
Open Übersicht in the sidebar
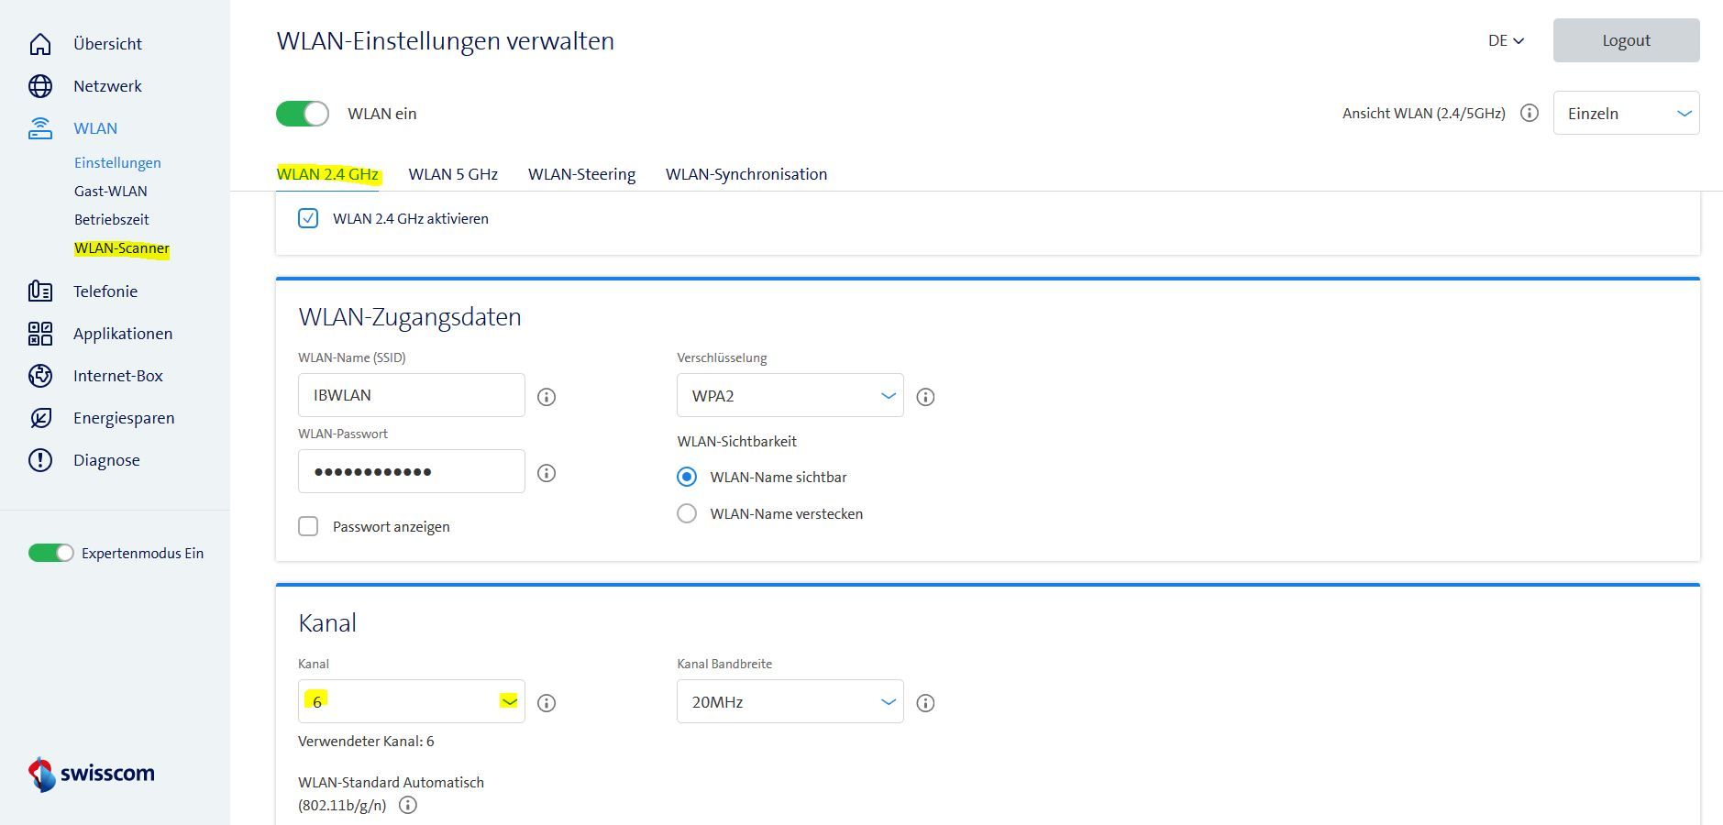pos(107,44)
